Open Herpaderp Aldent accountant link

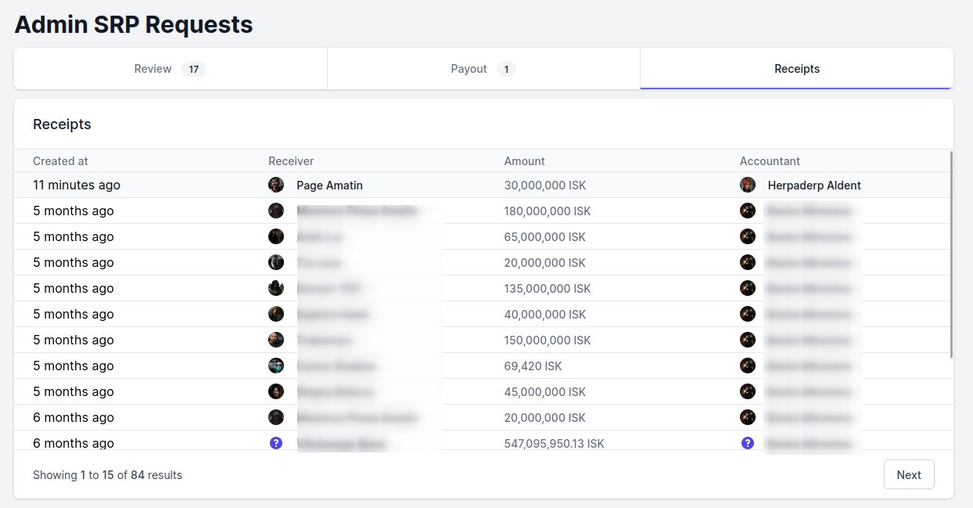(x=814, y=186)
